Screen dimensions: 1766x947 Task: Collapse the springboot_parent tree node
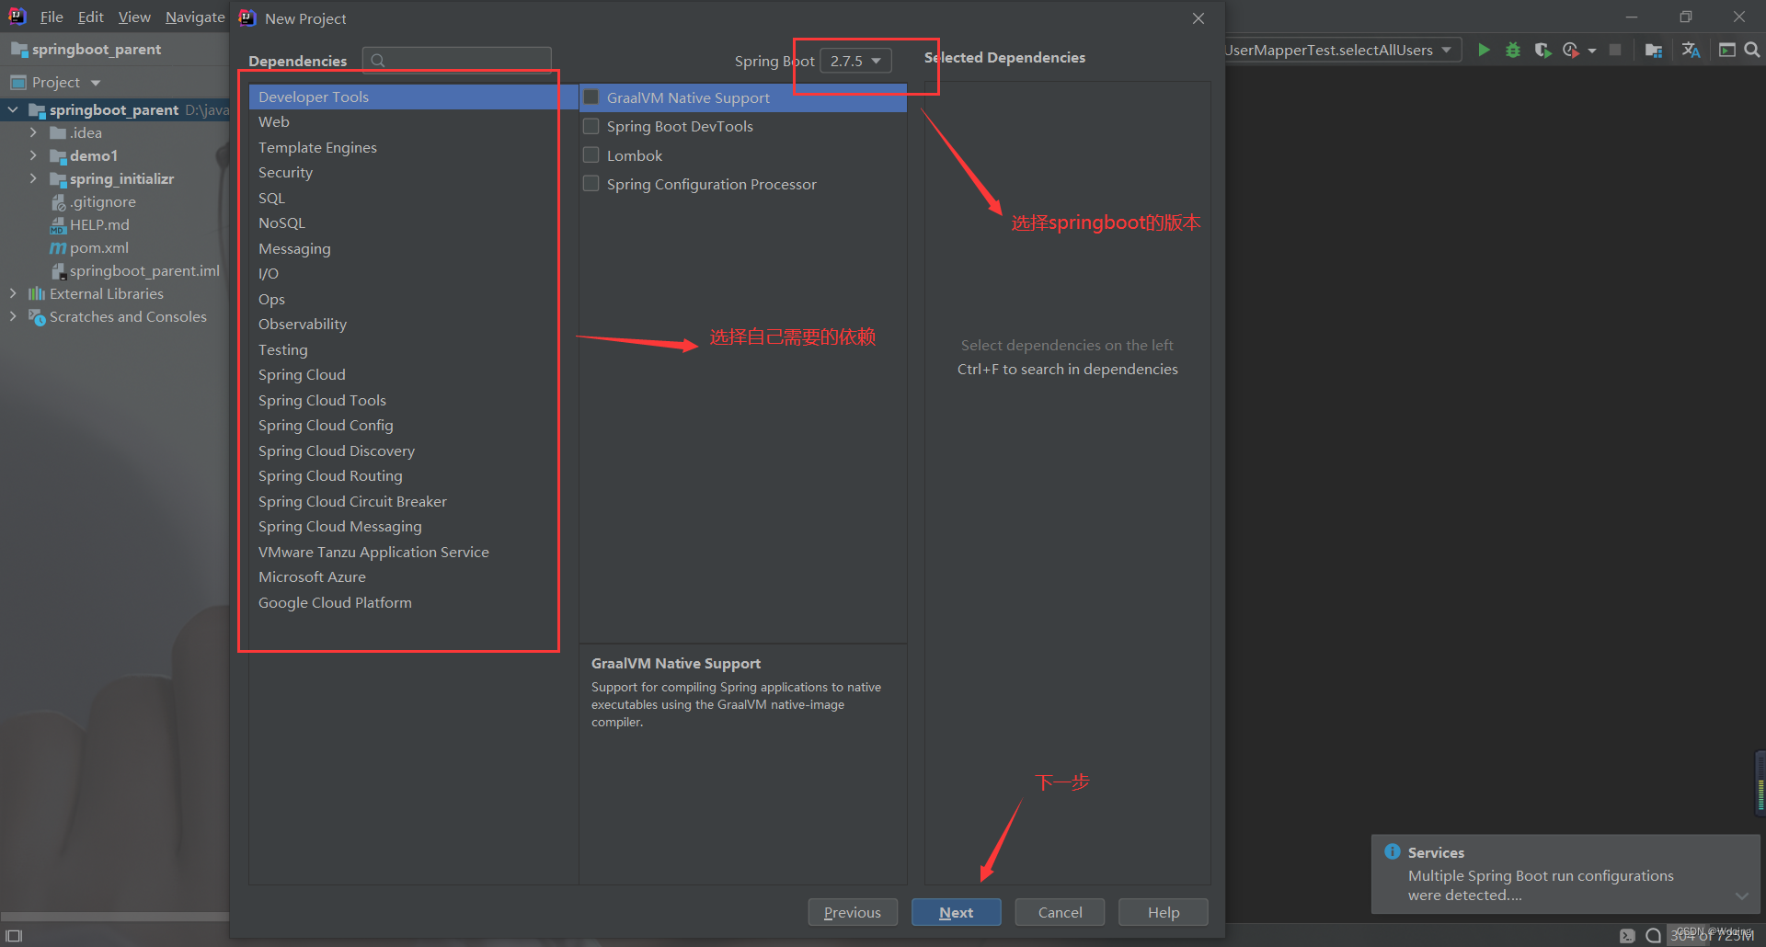(13, 110)
